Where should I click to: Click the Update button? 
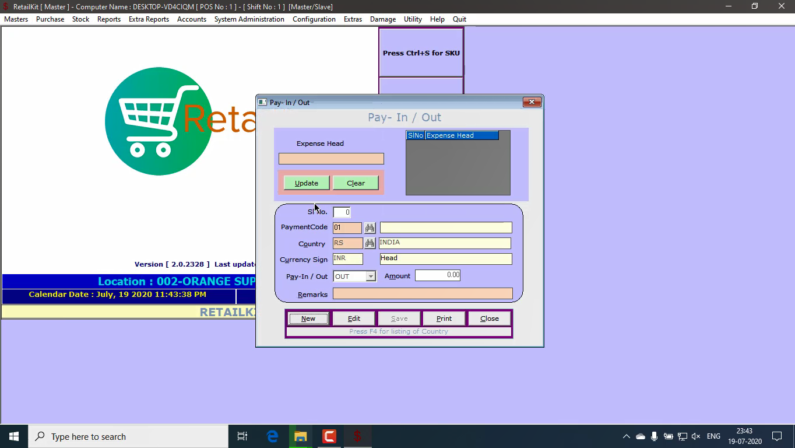pos(306,183)
